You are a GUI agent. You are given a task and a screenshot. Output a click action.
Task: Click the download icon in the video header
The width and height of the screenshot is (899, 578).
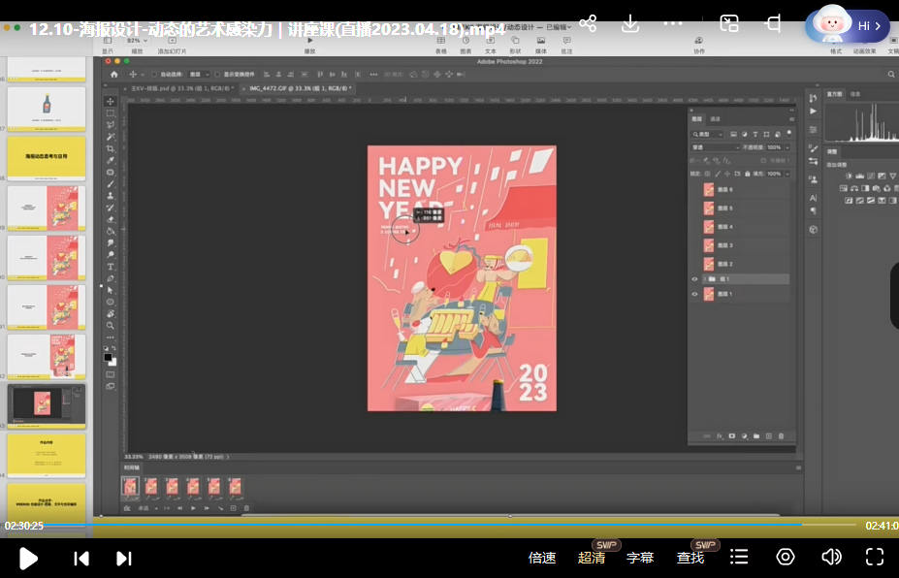tap(630, 23)
